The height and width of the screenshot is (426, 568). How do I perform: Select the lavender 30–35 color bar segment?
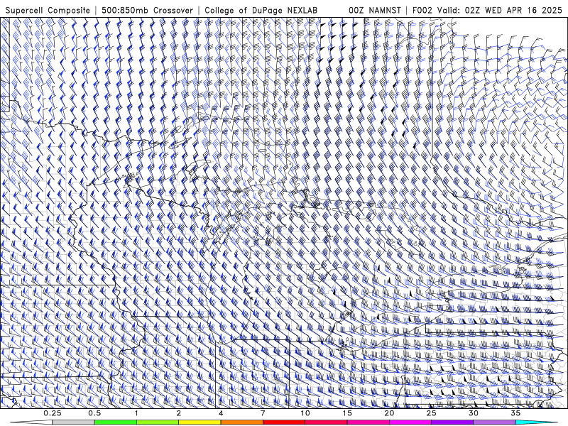(x=494, y=422)
